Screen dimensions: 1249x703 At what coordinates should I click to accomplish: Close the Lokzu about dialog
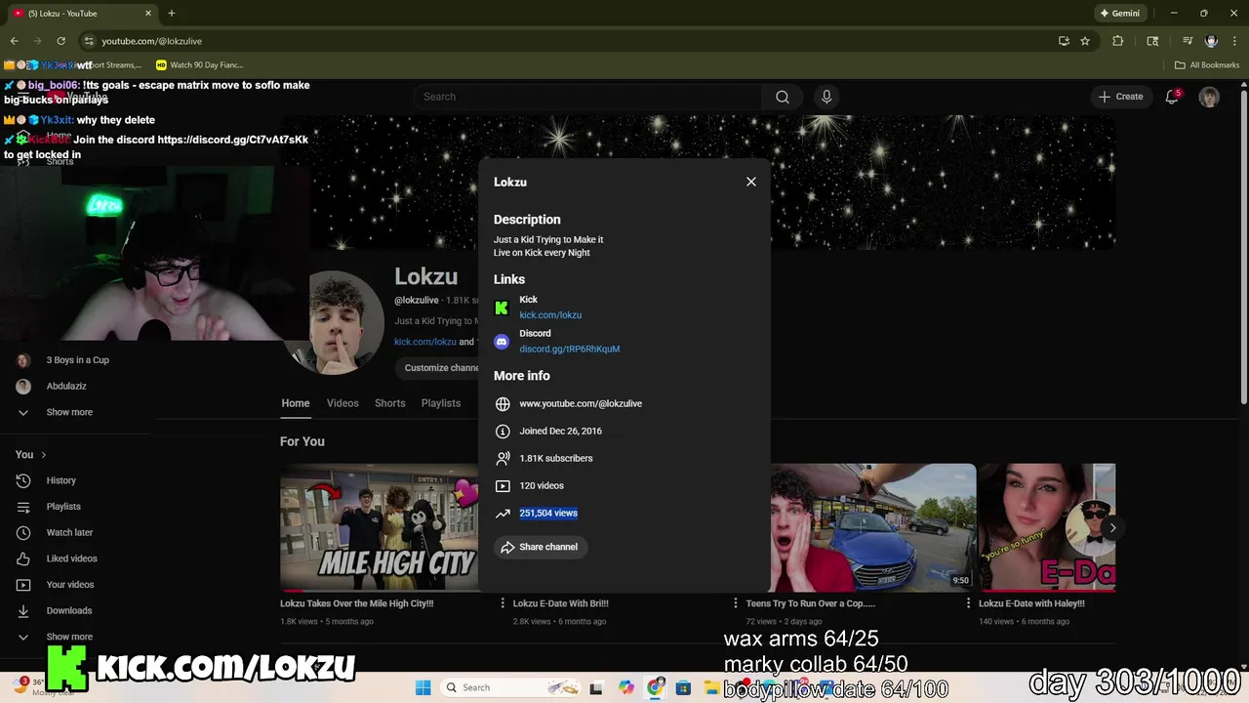(751, 182)
